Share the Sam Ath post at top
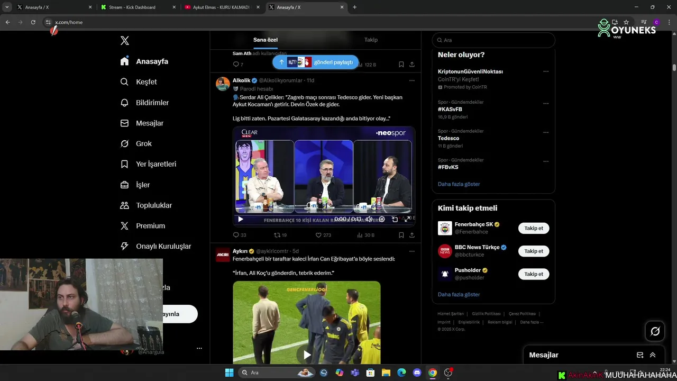The image size is (677, 381). [x=412, y=65]
